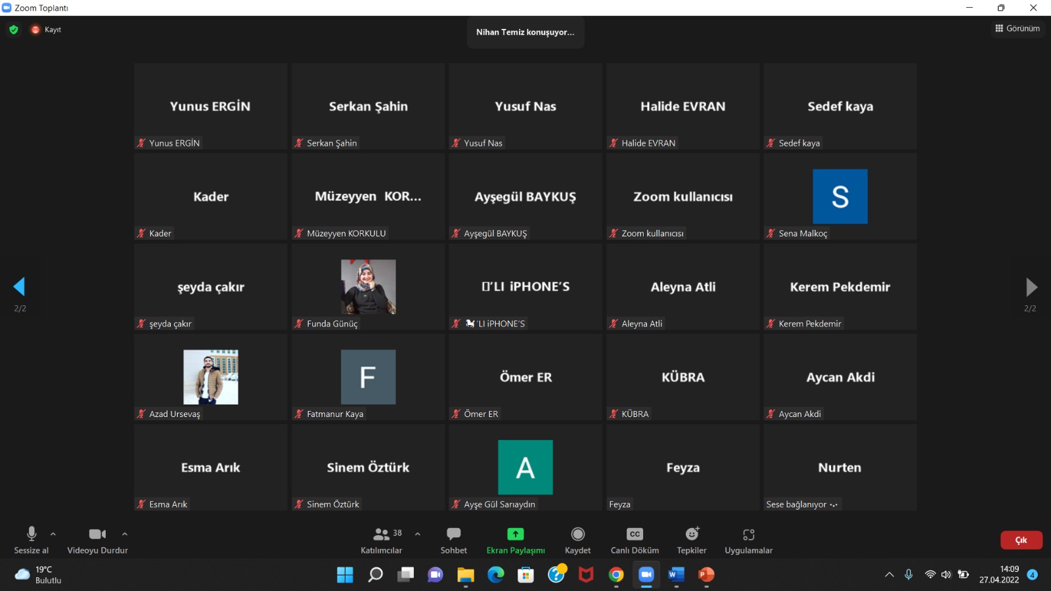The image size is (1051, 591).
Task: Open the Tepkiler reactions menu
Action: 692,540
